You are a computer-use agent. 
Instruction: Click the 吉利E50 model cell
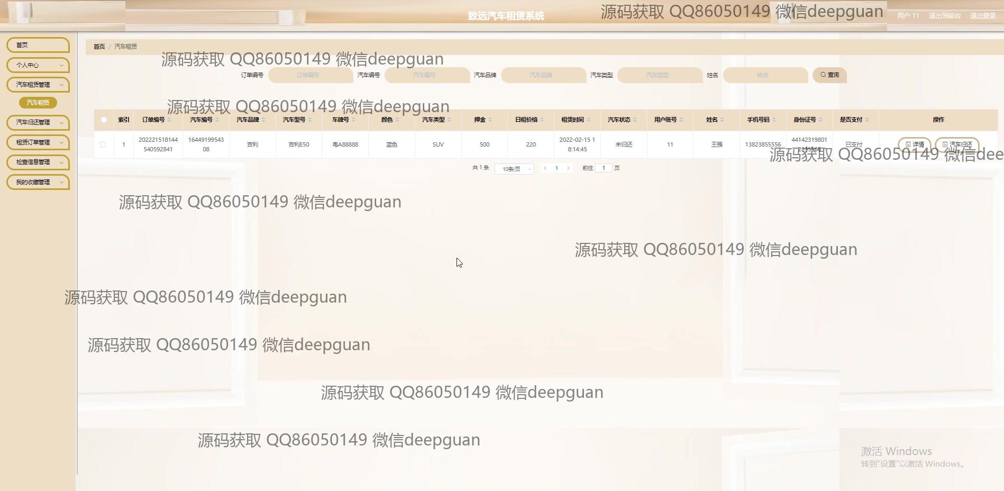click(299, 144)
